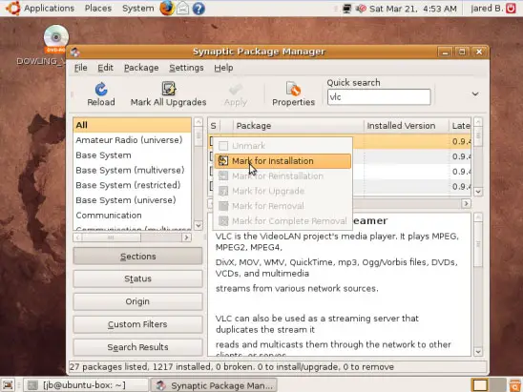The height and width of the screenshot is (392, 523).
Task: Click the workspace switcher first workspace
Action: click(479, 385)
